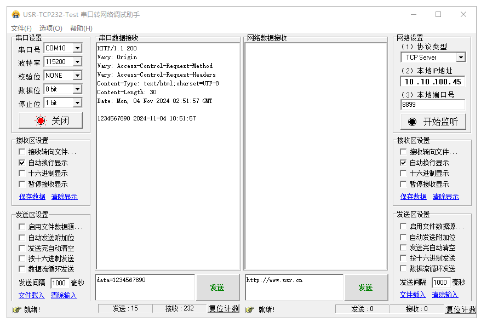This screenshot has width=481, height=322.
Task: Click serial 保存数据 link
Action: pyautogui.click(x=32, y=197)
